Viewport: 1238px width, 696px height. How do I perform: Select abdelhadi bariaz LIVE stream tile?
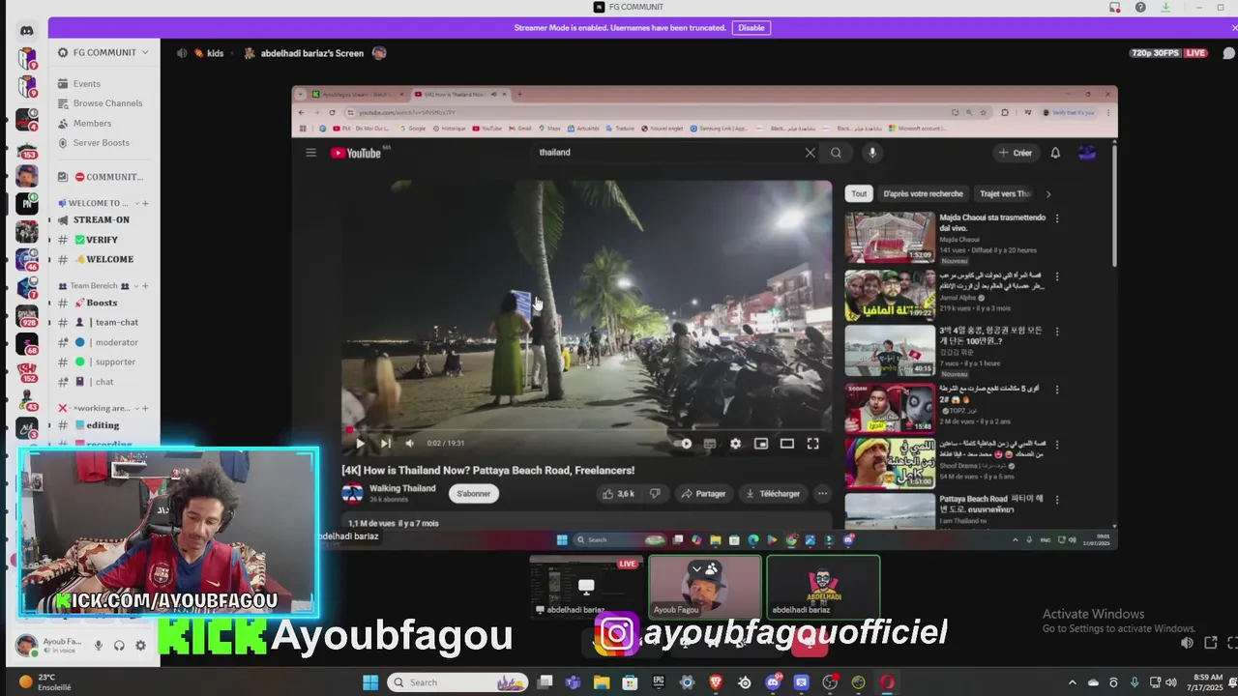pyautogui.click(x=586, y=586)
